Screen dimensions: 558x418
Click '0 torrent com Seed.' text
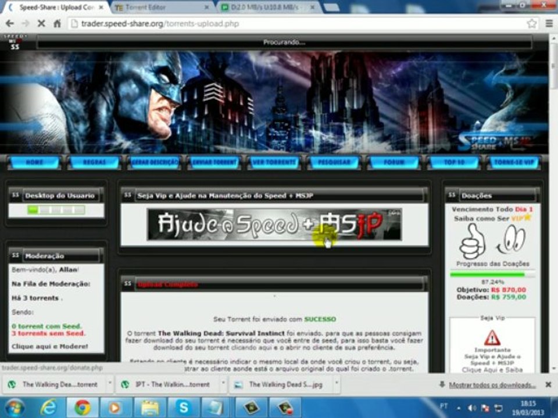pyautogui.click(x=46, y=326)
